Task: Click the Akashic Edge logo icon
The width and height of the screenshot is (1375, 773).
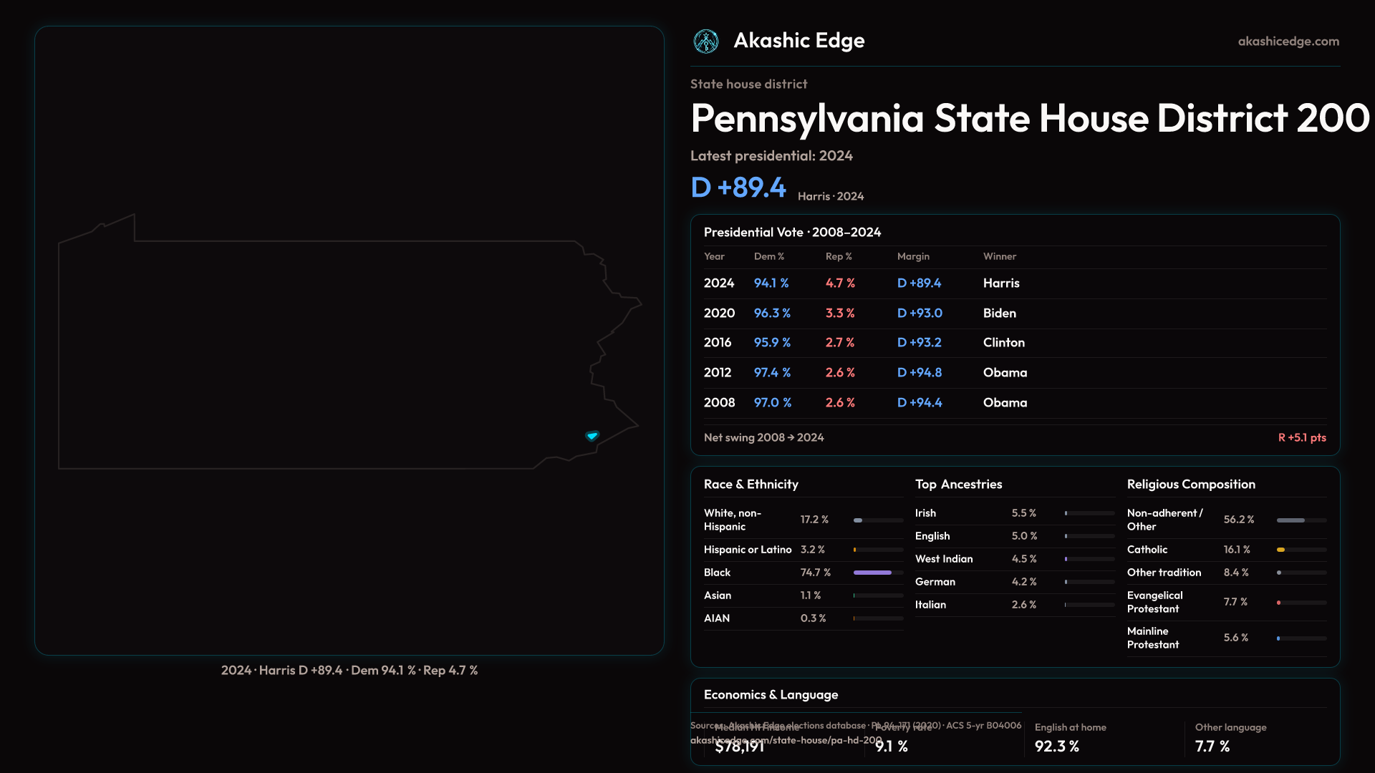Action: click(706, 42)
